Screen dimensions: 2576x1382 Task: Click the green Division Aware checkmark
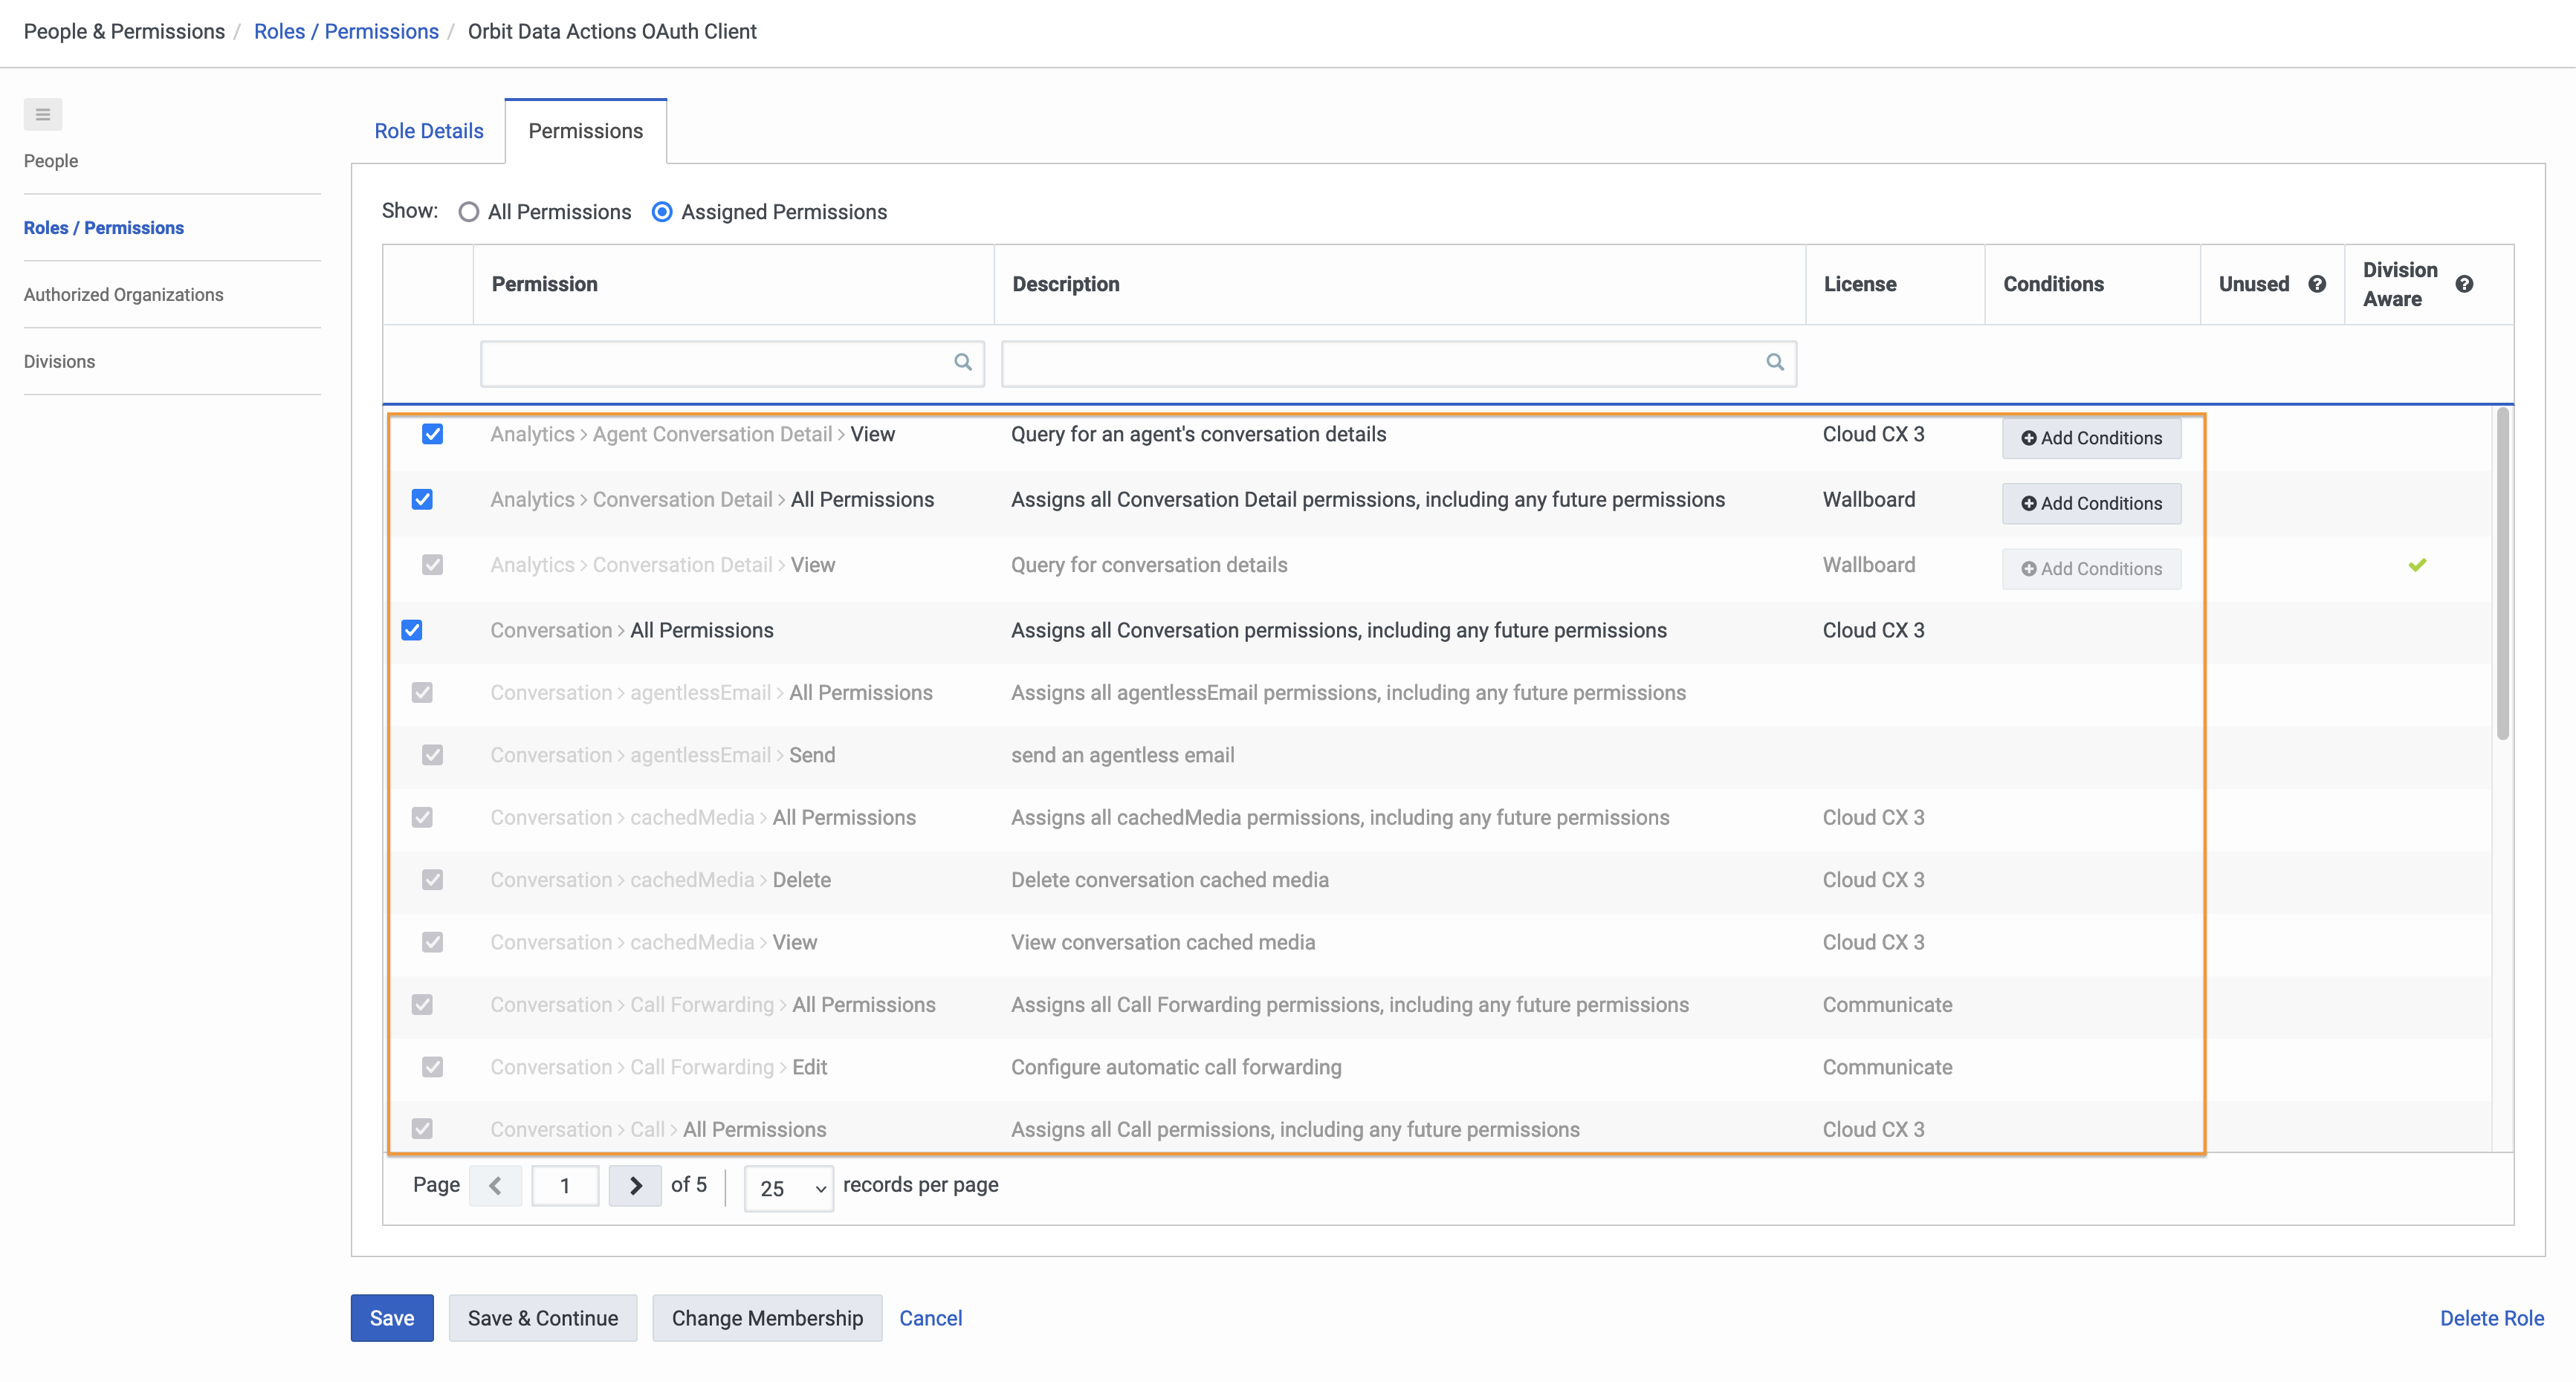coord(2418,564)
